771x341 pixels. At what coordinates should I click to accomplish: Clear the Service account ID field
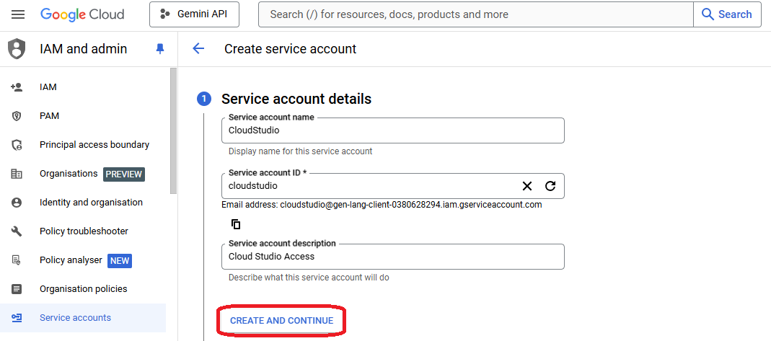527,186
